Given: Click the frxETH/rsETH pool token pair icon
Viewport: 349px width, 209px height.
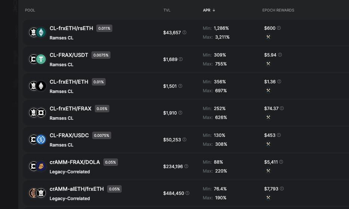Looking at the screenshot, I should click(37, 32).
